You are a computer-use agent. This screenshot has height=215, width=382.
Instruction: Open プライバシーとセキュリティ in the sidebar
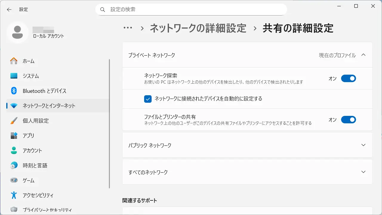[x=47, y=210]
